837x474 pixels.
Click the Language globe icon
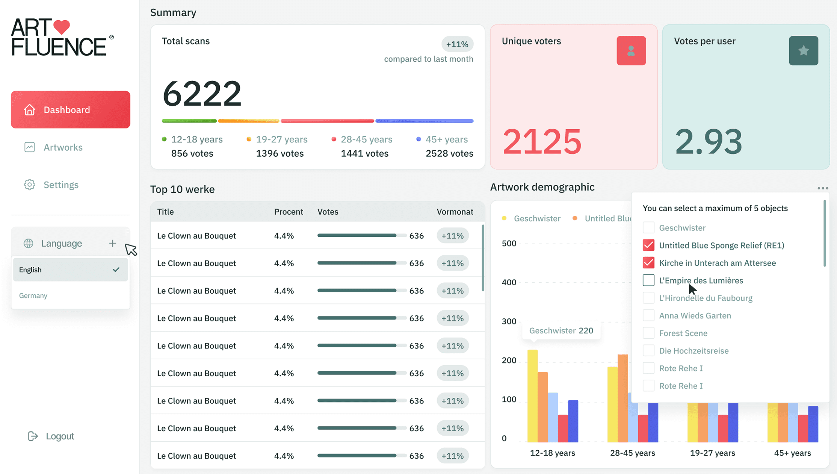29,244
